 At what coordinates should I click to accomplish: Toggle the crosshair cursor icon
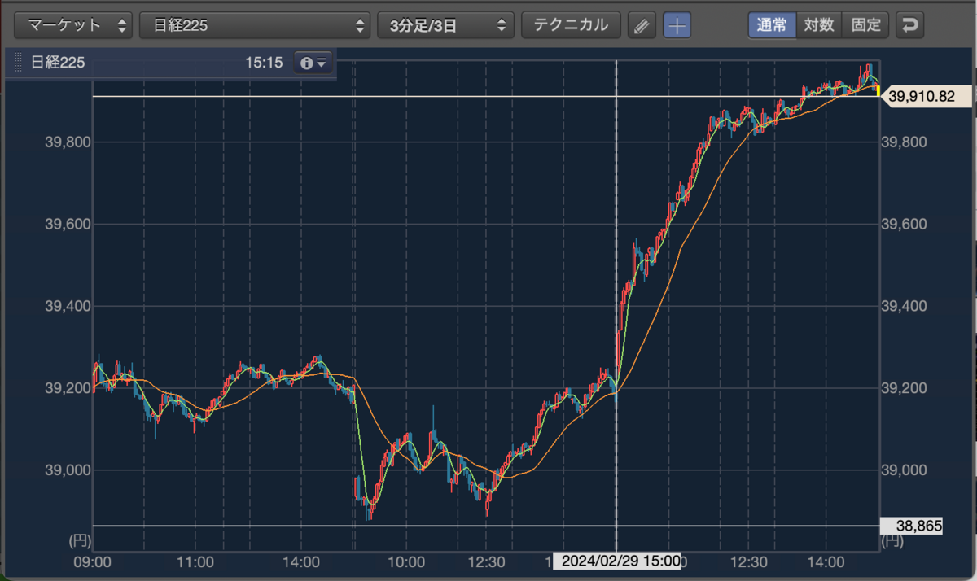click(x=677, y=25)
